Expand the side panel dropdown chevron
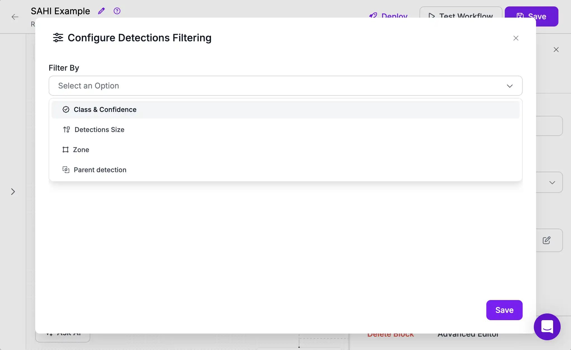Viewport: 571px width, 350px height. [x=552, y=183]
